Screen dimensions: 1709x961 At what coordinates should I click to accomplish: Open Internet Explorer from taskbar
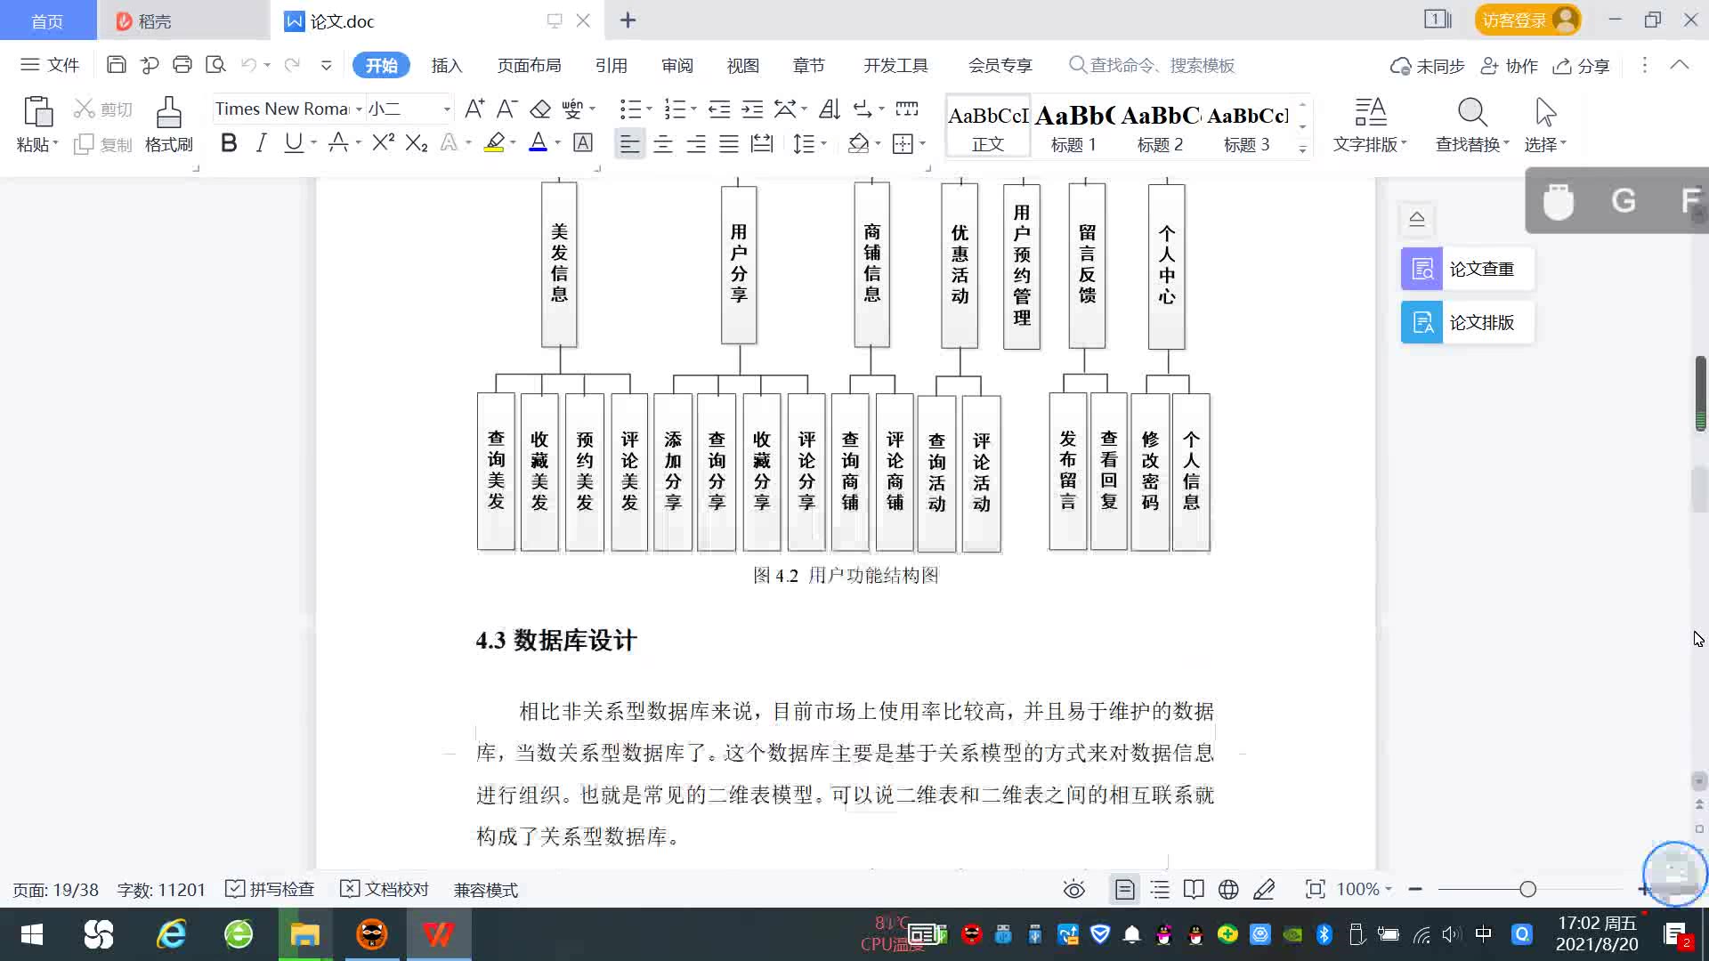click(x=171, y=934)
